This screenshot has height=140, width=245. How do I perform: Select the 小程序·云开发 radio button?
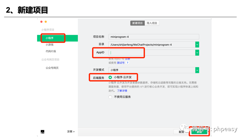(110, 77)
